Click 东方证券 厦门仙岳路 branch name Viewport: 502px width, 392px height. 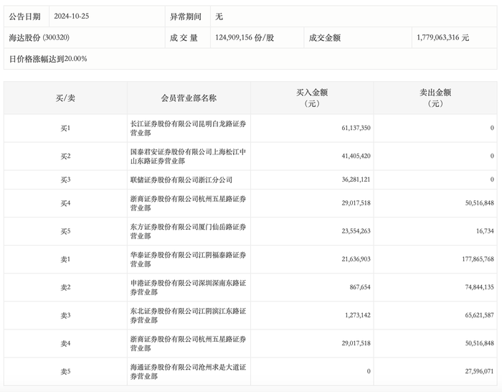click(x=188, y=231)
